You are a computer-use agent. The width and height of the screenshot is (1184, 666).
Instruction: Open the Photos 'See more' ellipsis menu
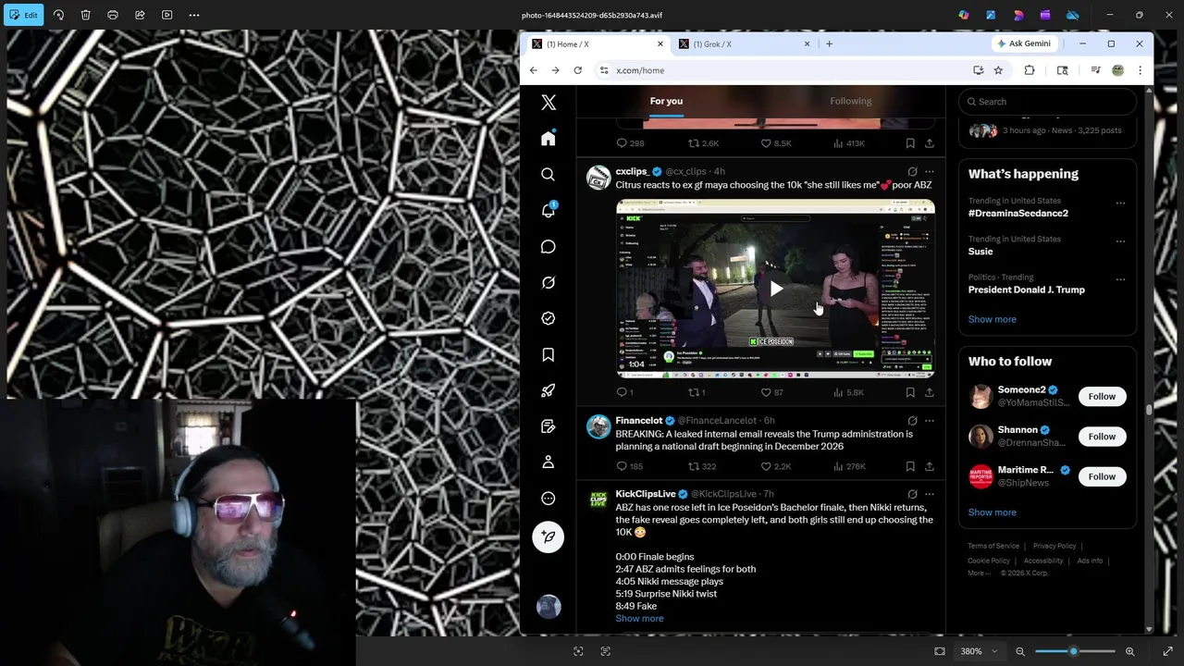click(x=194, y=15)
